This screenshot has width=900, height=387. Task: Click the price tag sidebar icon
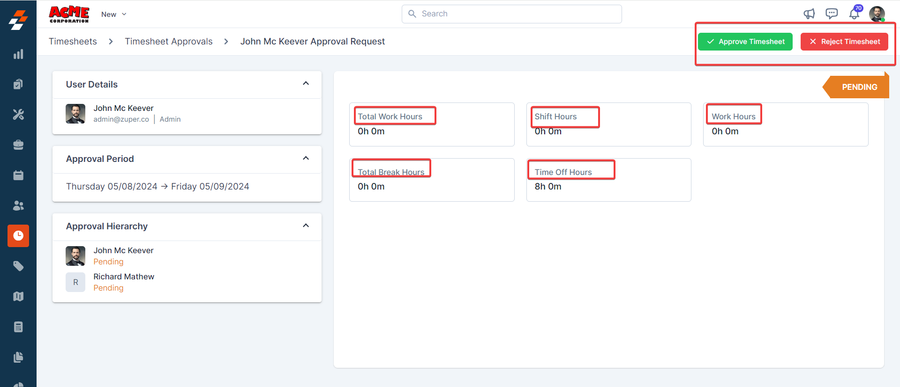[18, 266]
